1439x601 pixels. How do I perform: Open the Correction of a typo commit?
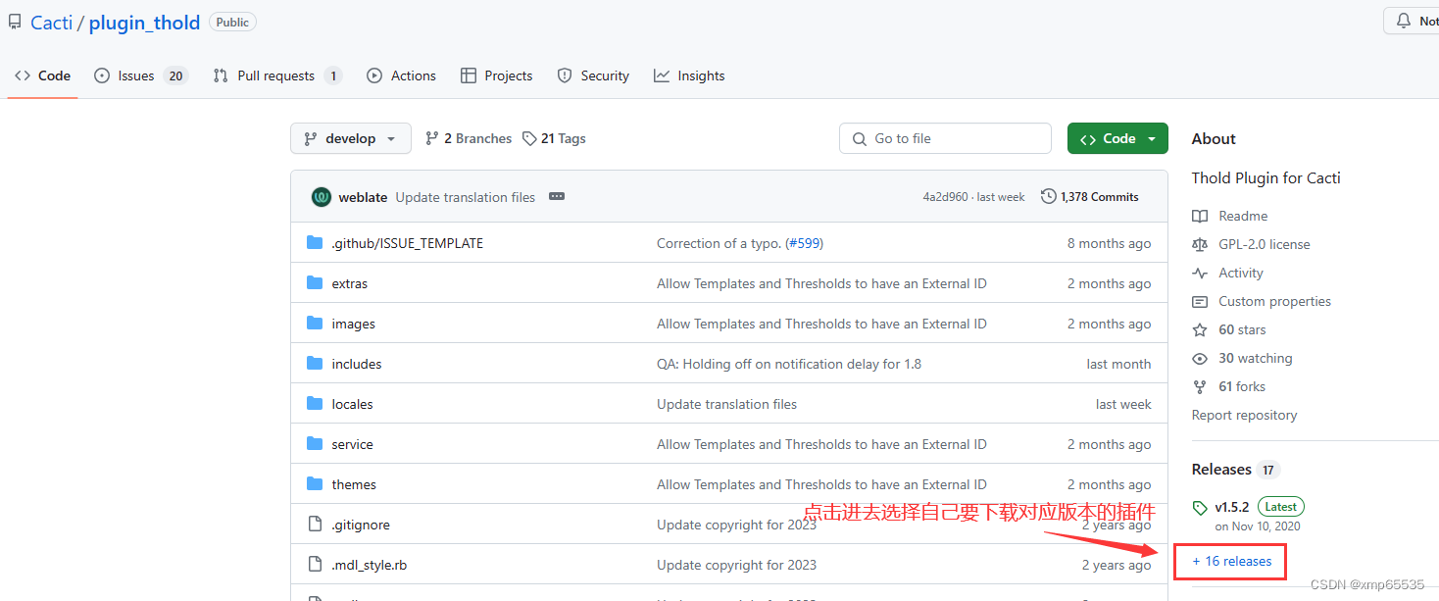point(719,243)
